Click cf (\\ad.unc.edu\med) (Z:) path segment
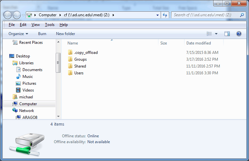 (x=87, y=15)
